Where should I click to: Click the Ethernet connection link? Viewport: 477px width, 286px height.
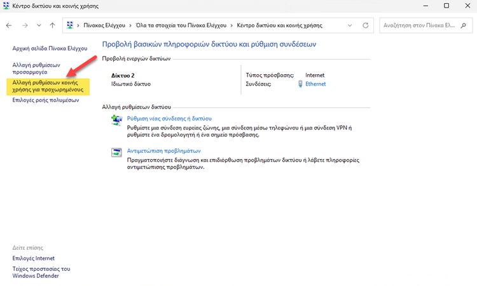315,84
